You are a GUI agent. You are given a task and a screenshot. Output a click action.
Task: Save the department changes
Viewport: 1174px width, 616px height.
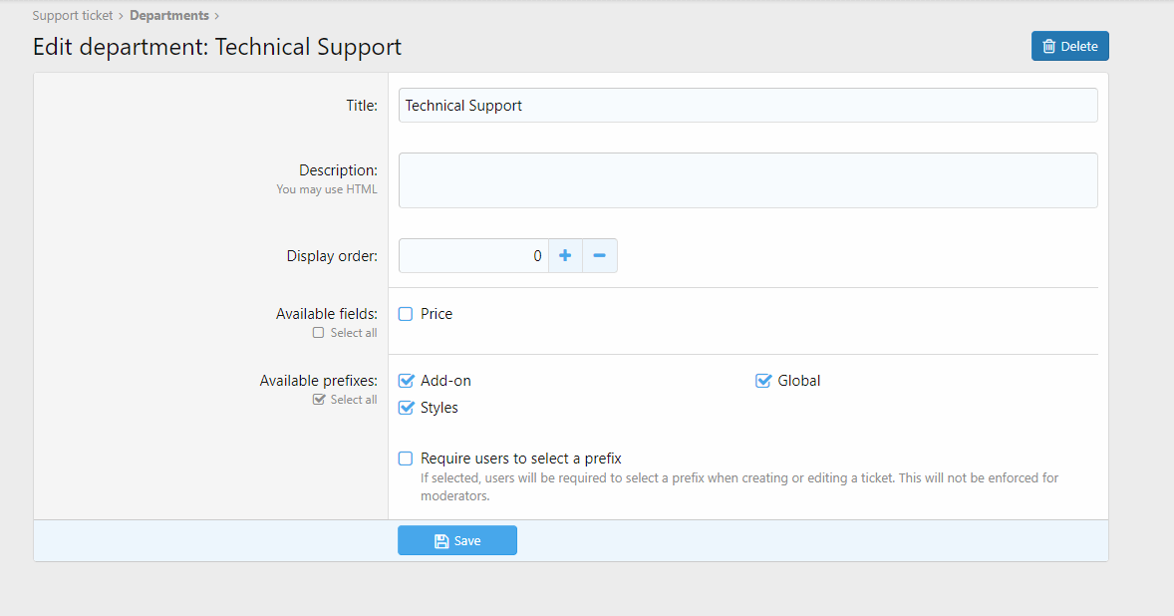pyautogui.click(x=456, y=540)
